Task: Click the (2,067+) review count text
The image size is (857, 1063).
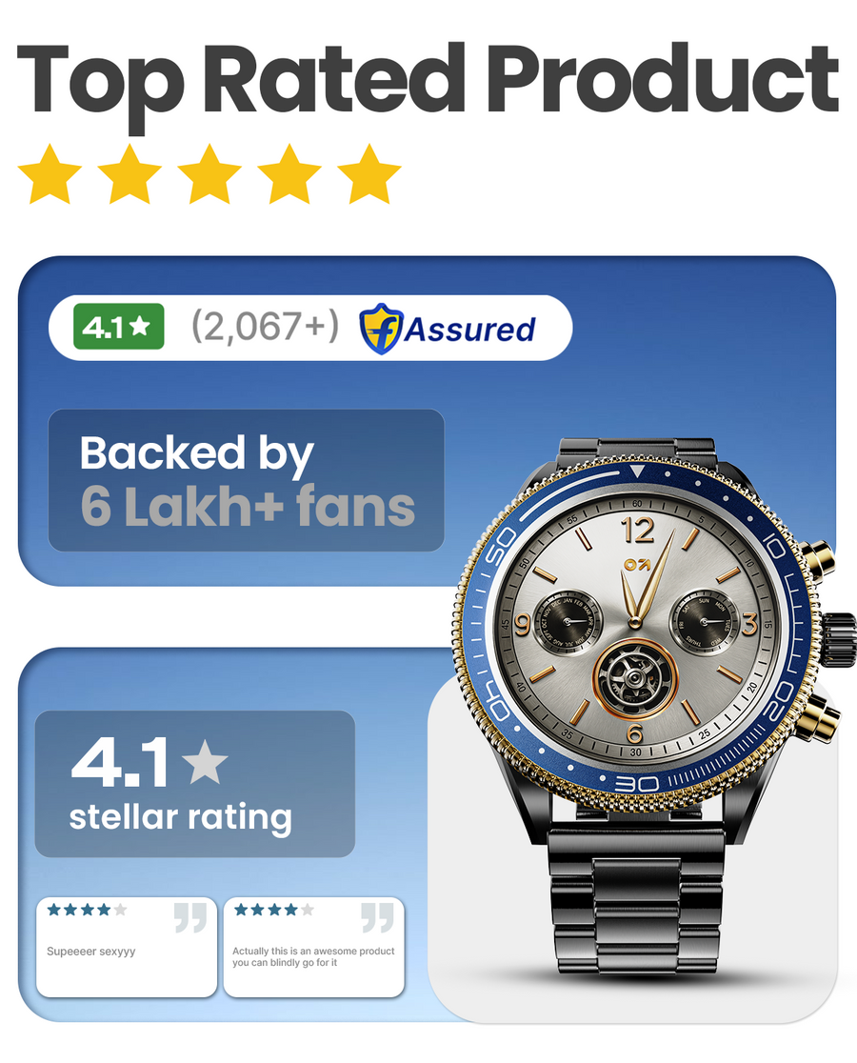Action: [x=265, y=328]
